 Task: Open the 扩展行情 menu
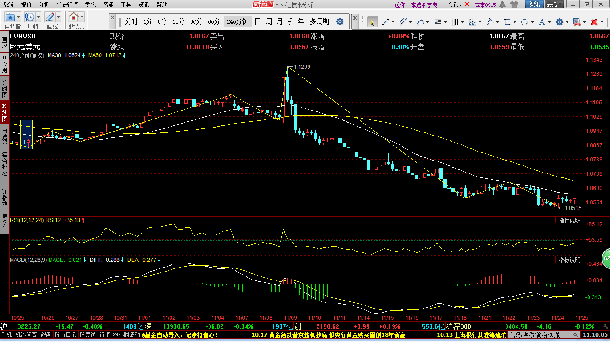click(67, 4)
